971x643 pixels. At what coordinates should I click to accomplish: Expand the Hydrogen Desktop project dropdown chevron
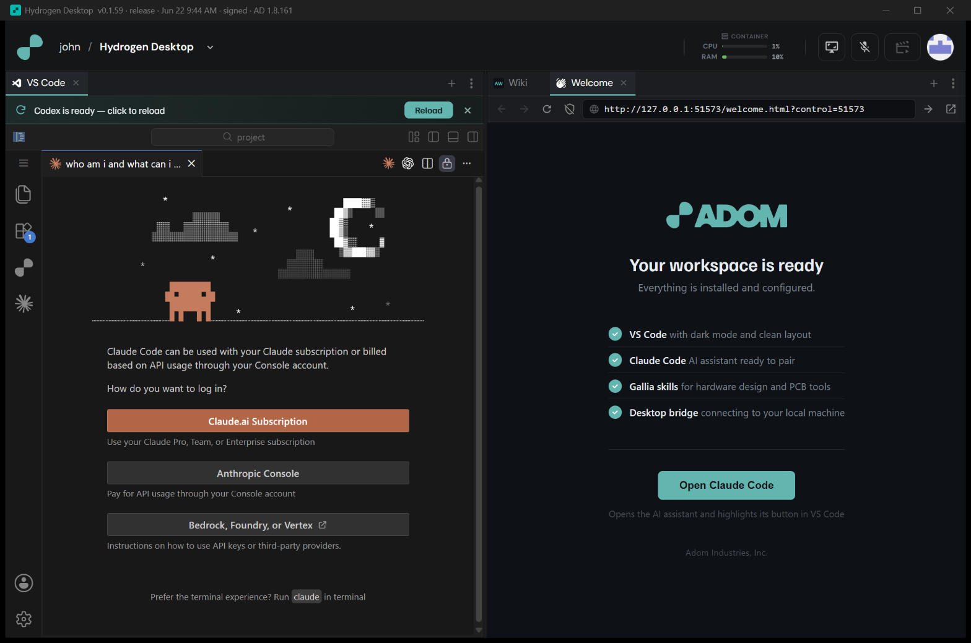click(210, 47)
